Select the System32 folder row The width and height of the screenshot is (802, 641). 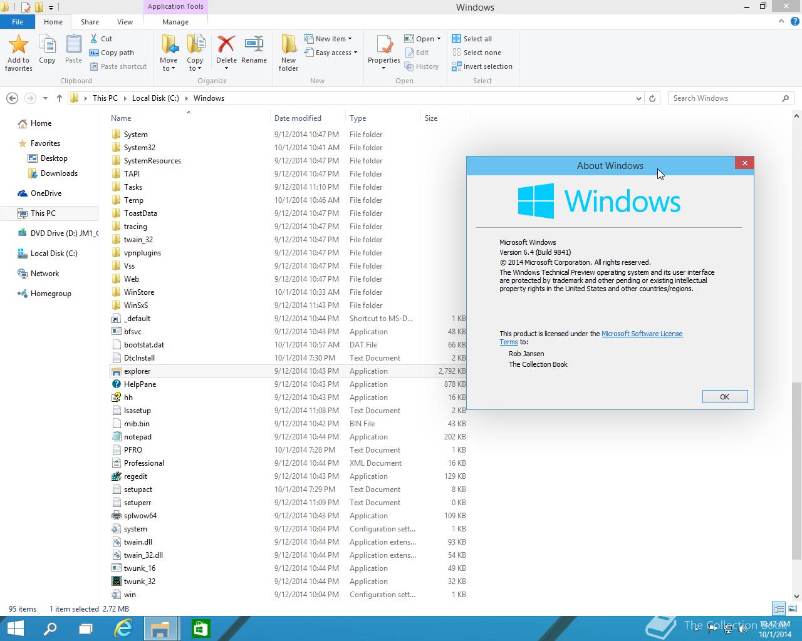[x=288, y=148]
